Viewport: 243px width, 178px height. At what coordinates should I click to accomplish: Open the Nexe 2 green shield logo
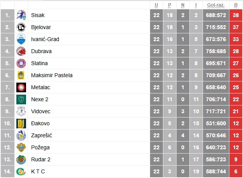(x=21, y=100)
